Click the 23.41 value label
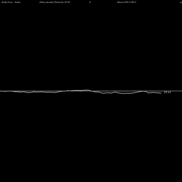This screenshot has height=182, width=182. [167, 92]
